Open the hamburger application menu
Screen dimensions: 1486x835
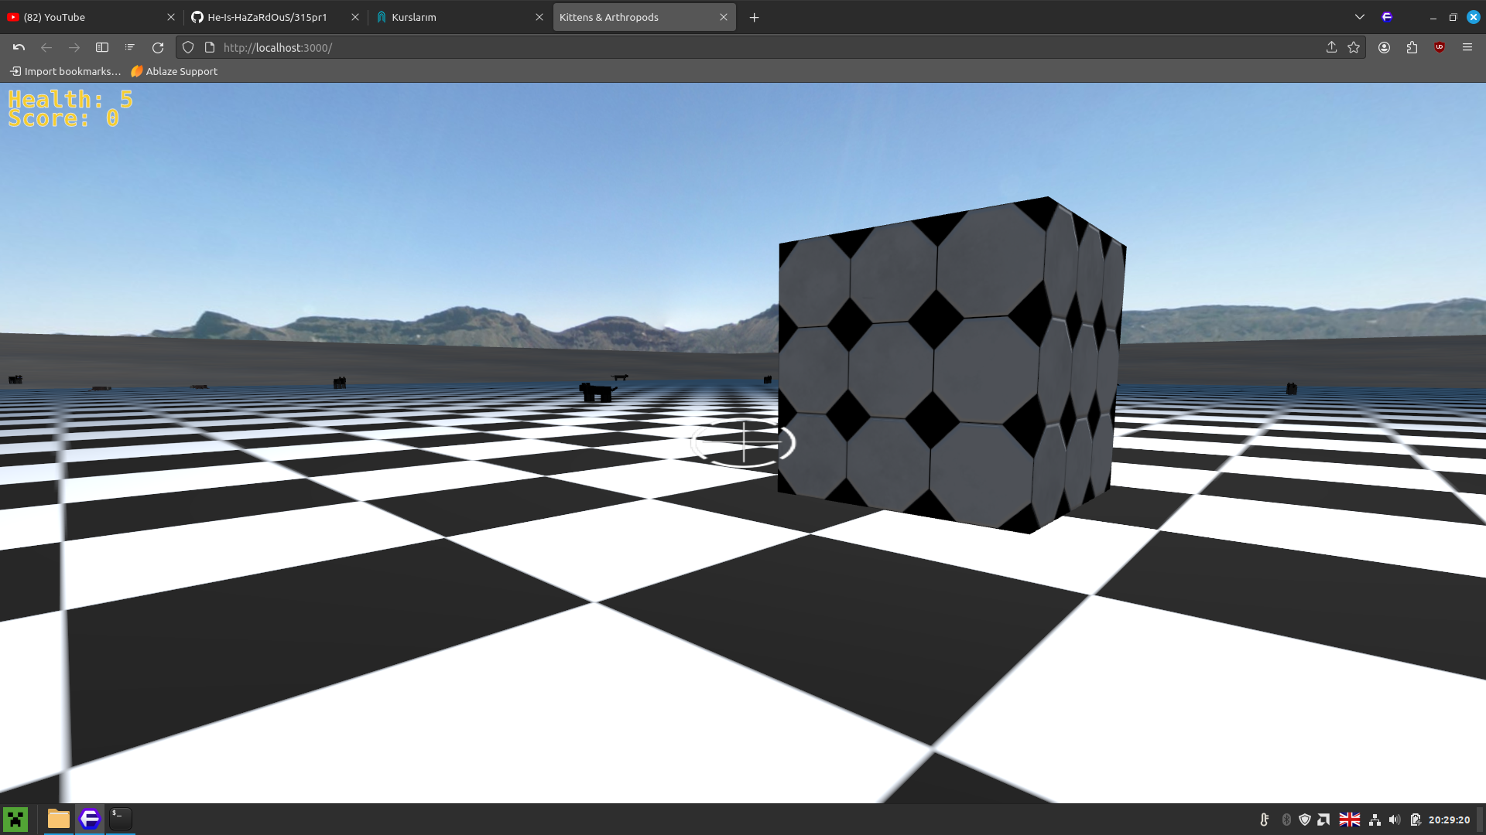tap(1467, 48)
